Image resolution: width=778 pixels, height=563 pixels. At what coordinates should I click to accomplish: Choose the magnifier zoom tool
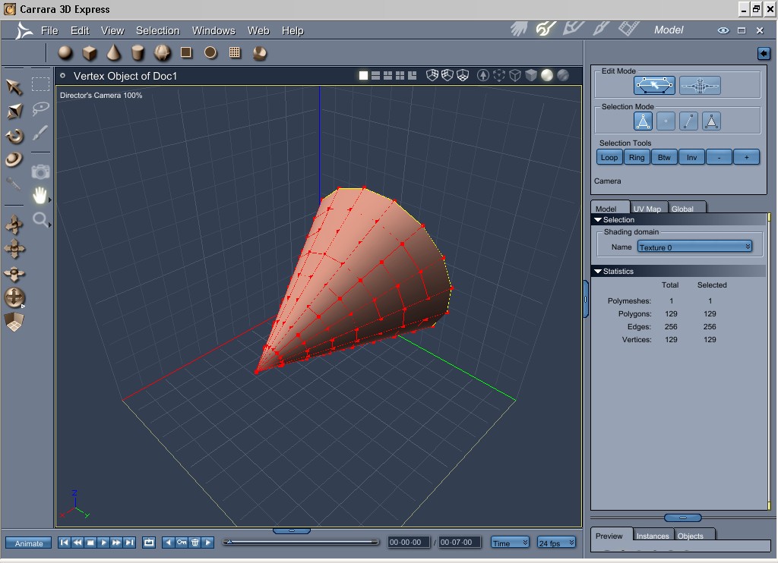pyautogui.click(x=40, y=221)
